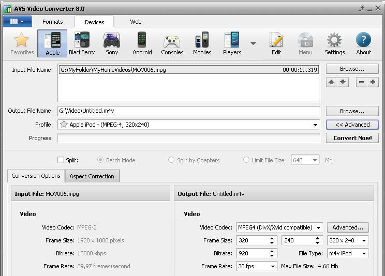The width and height of the screenshot is (385, 276).
Task: Click the Output File Name field
Action: 189,111
